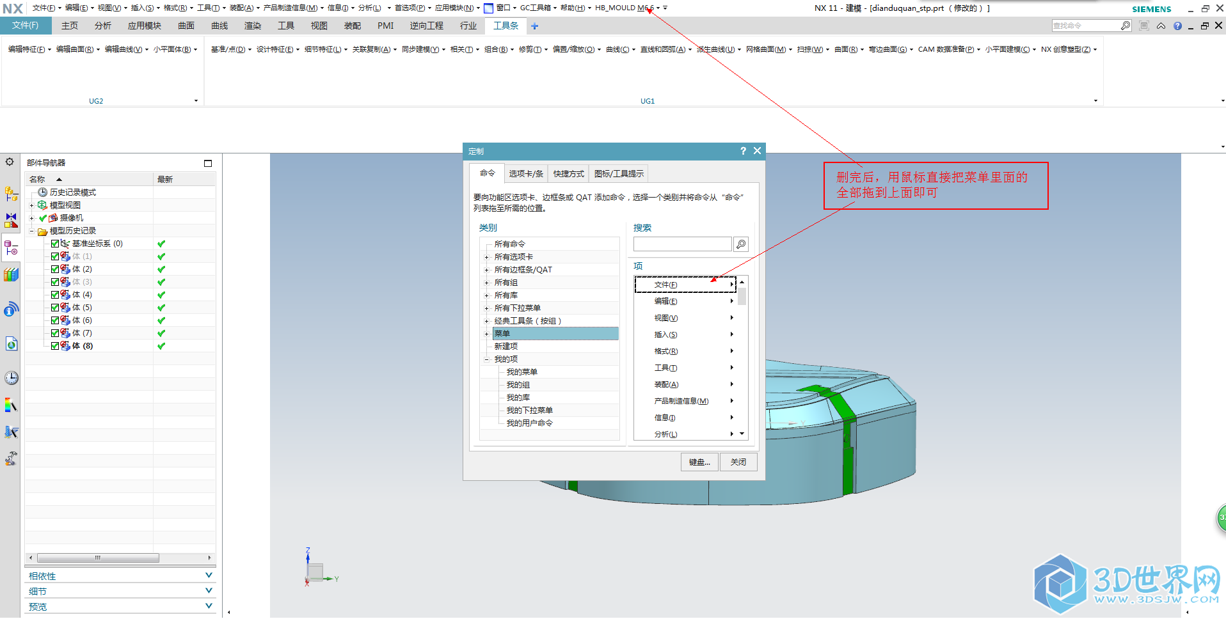Screen dimensions: 1226x619
Task: Click 键盘... button in 定制 dialog
Action: 699,462
